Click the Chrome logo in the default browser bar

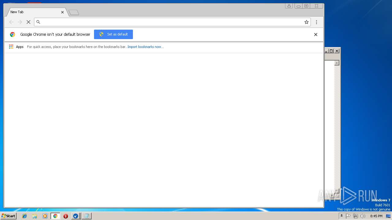pos(13,35)
